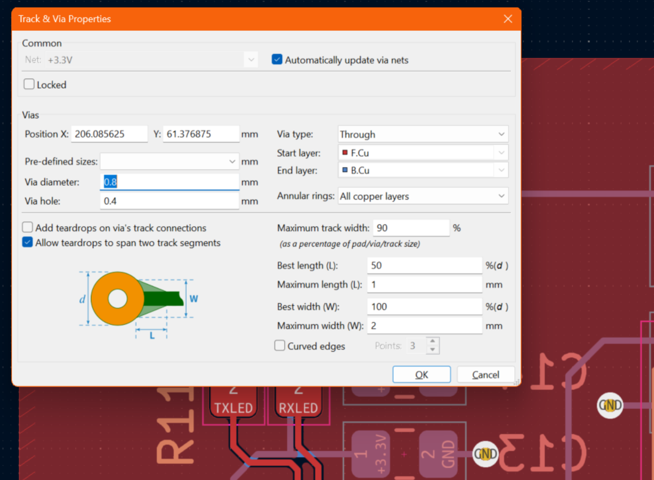Close the Track & Via Properties dialog
The height and width of the screenshot is (480, 654).
click(x=508, y=19)
